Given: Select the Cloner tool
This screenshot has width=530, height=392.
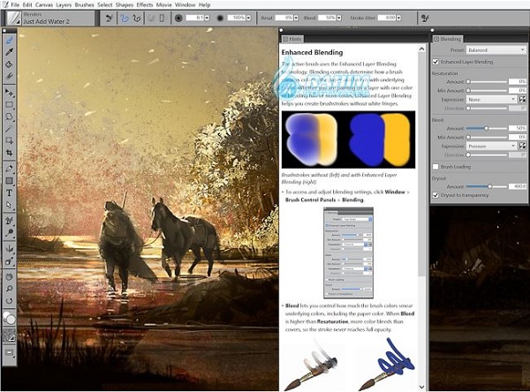Looking at the screenshot, I should [x=9, y=221].
